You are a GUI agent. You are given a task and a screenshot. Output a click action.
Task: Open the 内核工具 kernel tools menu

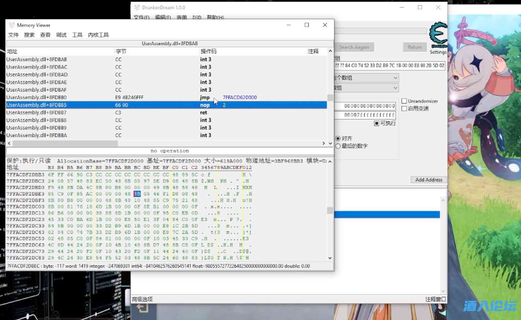98,35
